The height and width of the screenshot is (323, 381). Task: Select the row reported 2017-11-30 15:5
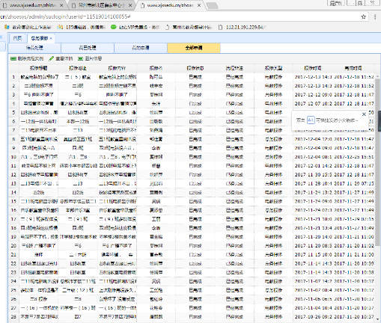192,175
